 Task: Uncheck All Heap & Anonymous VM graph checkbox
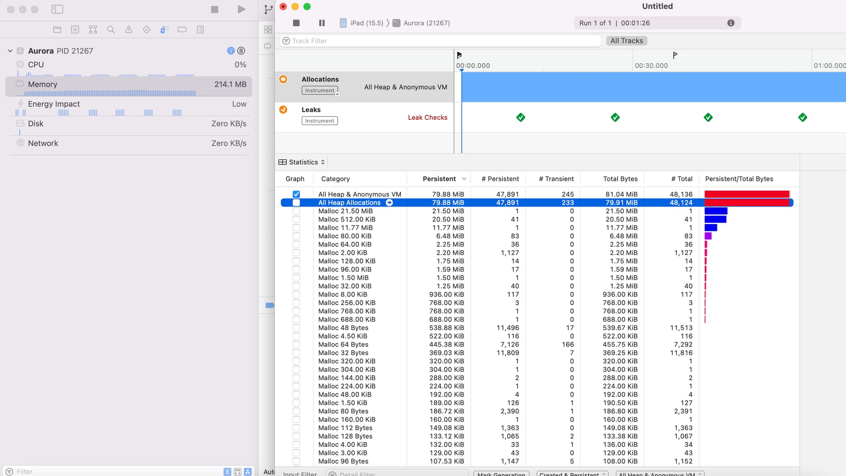click(296, 194)
